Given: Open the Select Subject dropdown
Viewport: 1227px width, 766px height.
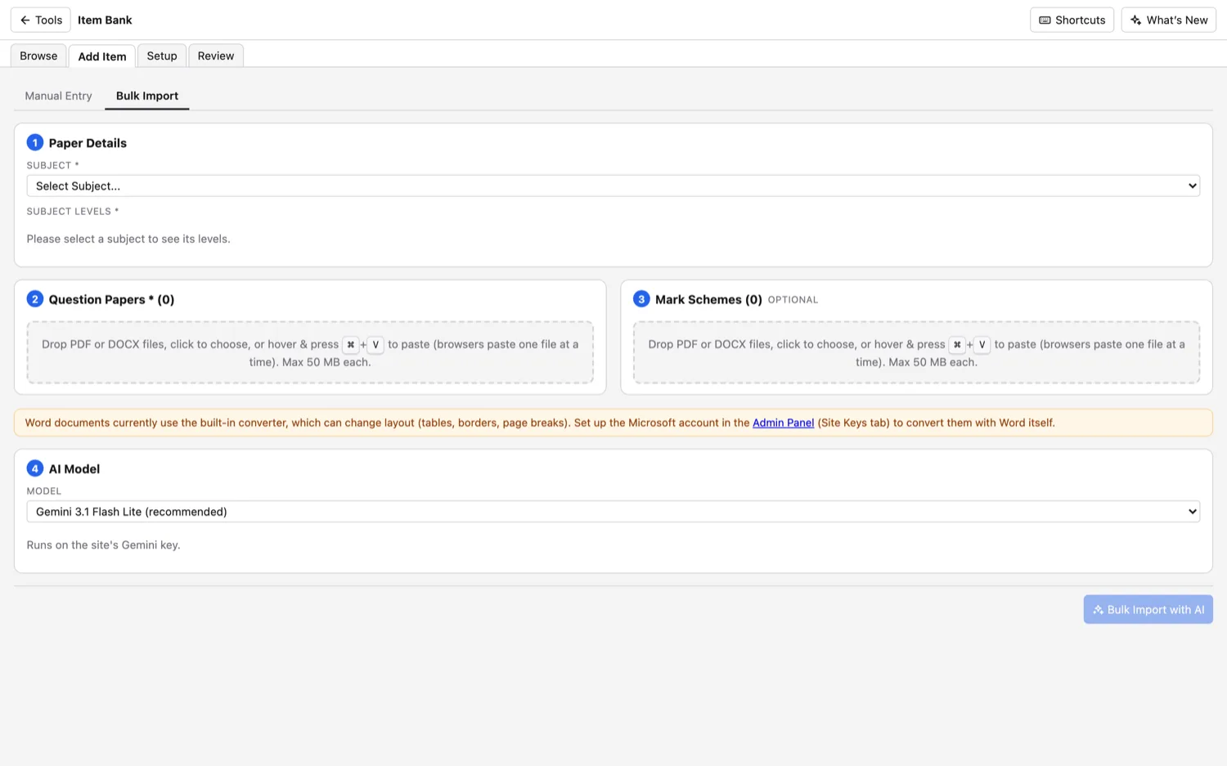Looking at the screenshot, I should (x=613, y=186).
